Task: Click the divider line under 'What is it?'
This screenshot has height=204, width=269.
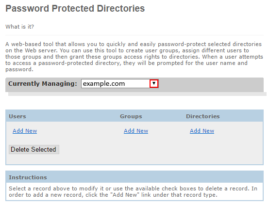Action: [134, 35]
